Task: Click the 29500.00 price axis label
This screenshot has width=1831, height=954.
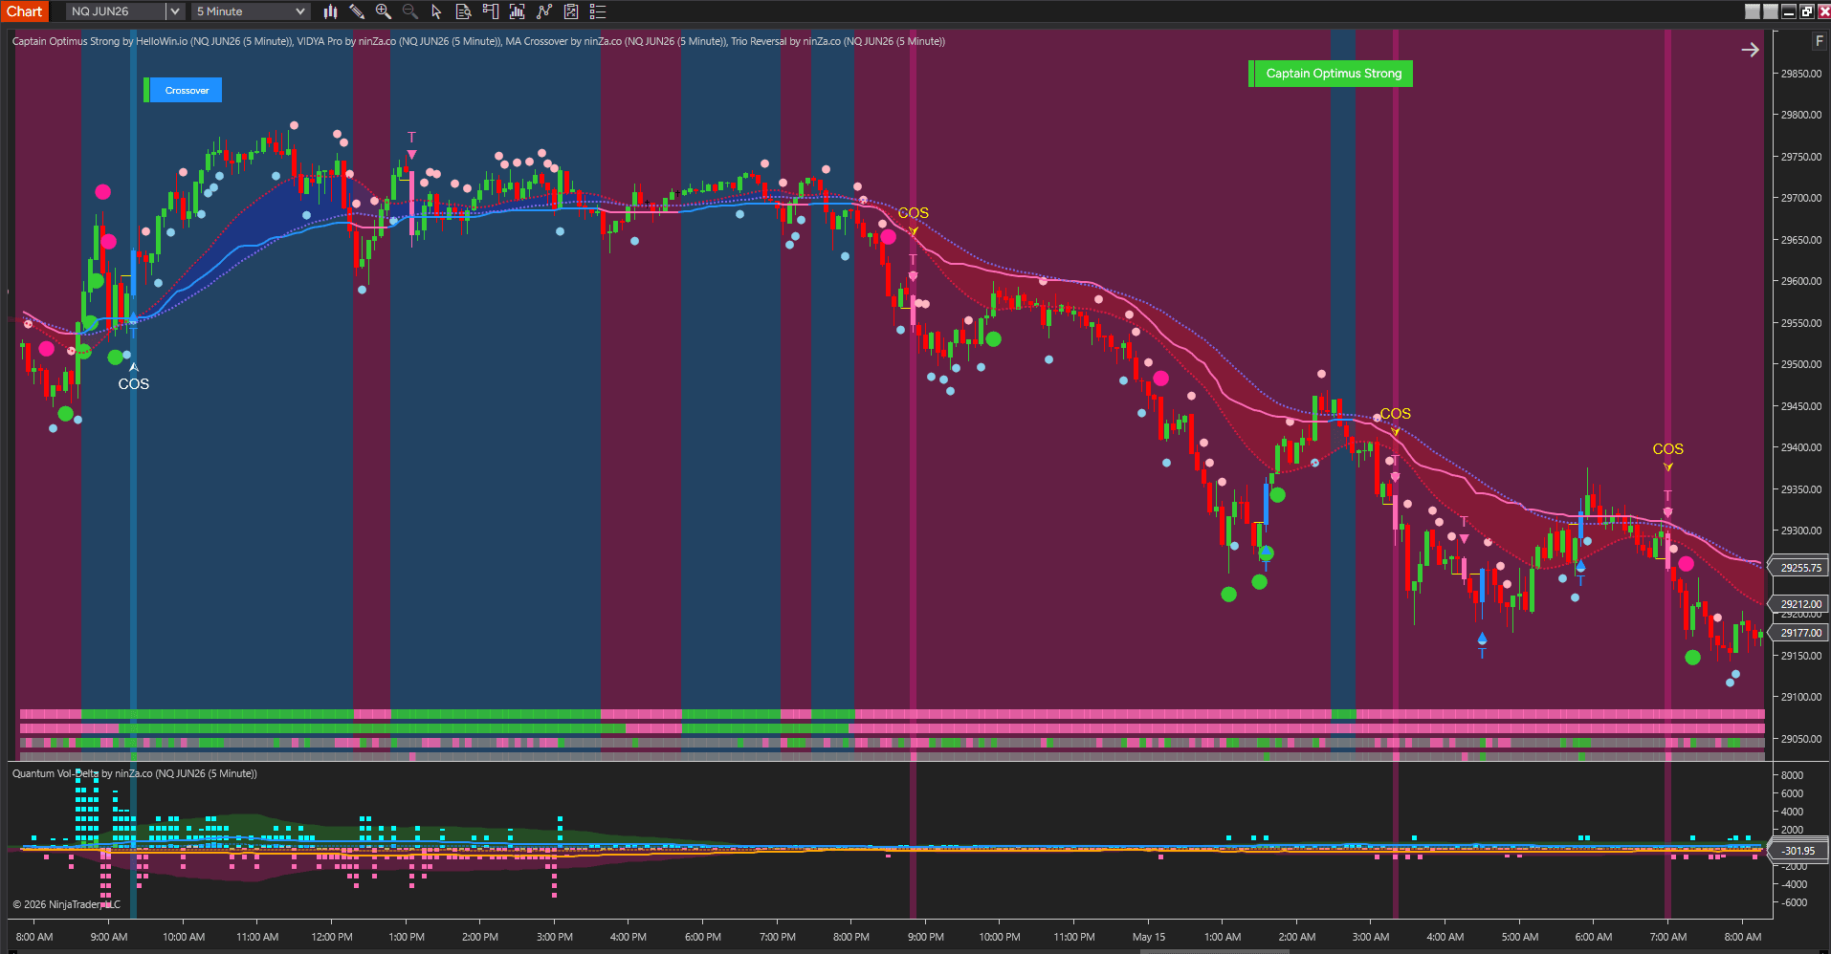Action: coord(1800,364)
